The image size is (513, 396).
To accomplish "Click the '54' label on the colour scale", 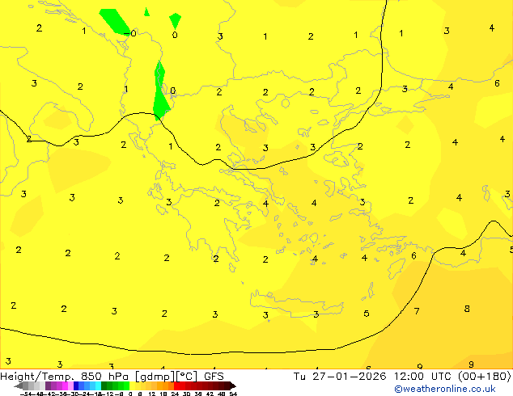I will pos(233,394).
